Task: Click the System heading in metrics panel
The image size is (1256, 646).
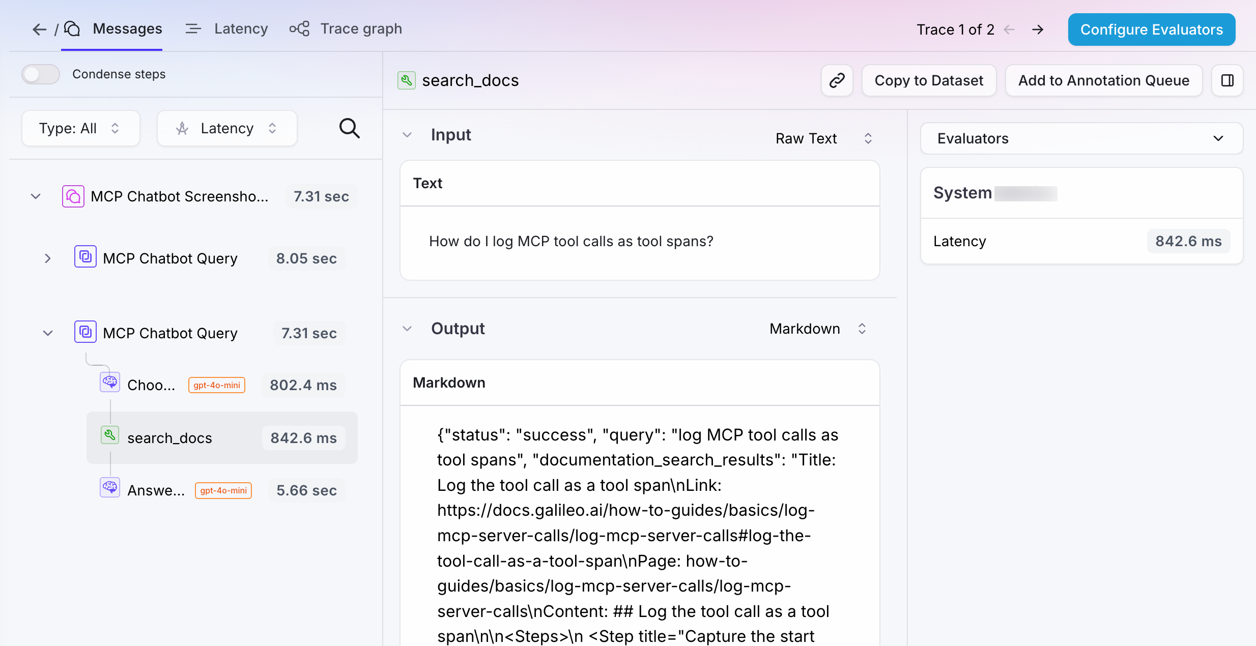Action: coord(962,193)
